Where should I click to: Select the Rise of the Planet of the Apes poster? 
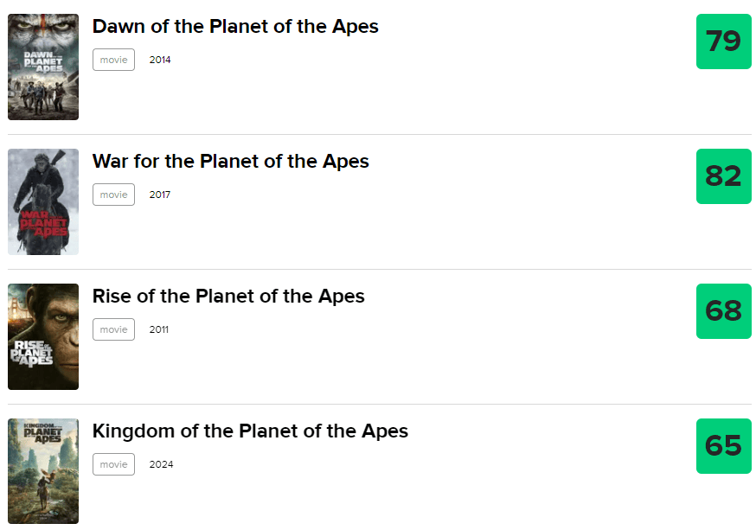[x=43, y=336]
